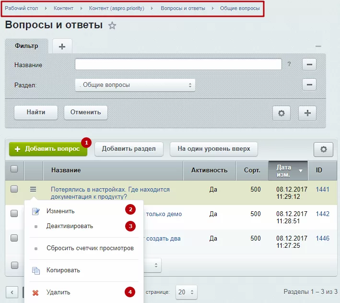Sort by Активность column header

point(210,171)
